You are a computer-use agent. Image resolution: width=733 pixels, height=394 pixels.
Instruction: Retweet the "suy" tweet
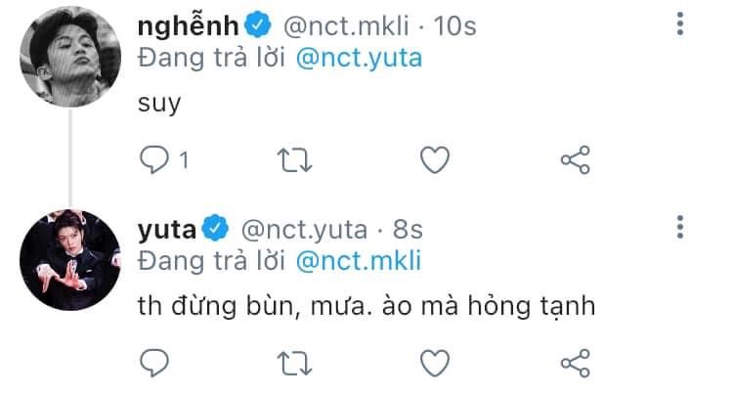[x=292, y=159]
